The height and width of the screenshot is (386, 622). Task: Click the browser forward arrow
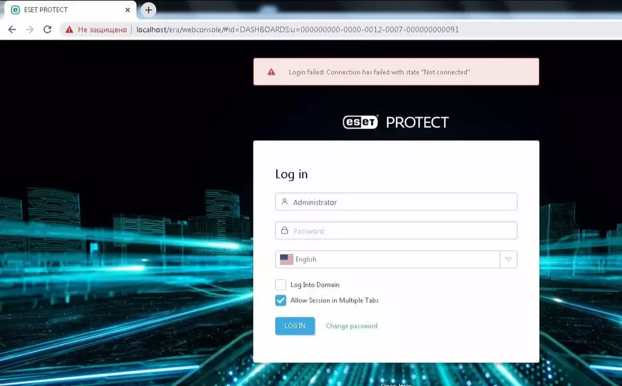pyautogui.click(x=30, y=30)
